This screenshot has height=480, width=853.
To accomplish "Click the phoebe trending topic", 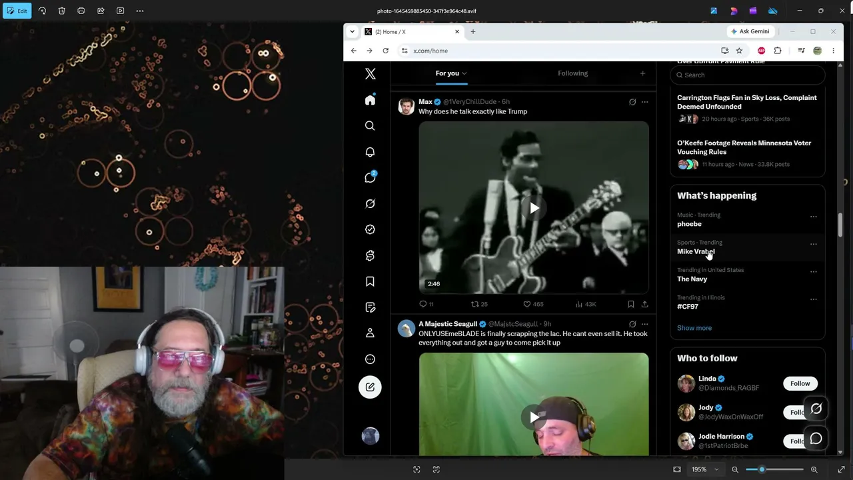I will coord(689,224).
